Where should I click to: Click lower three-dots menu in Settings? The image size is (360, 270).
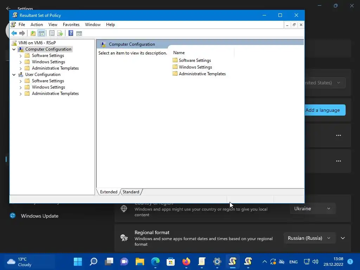pos(339,161)
